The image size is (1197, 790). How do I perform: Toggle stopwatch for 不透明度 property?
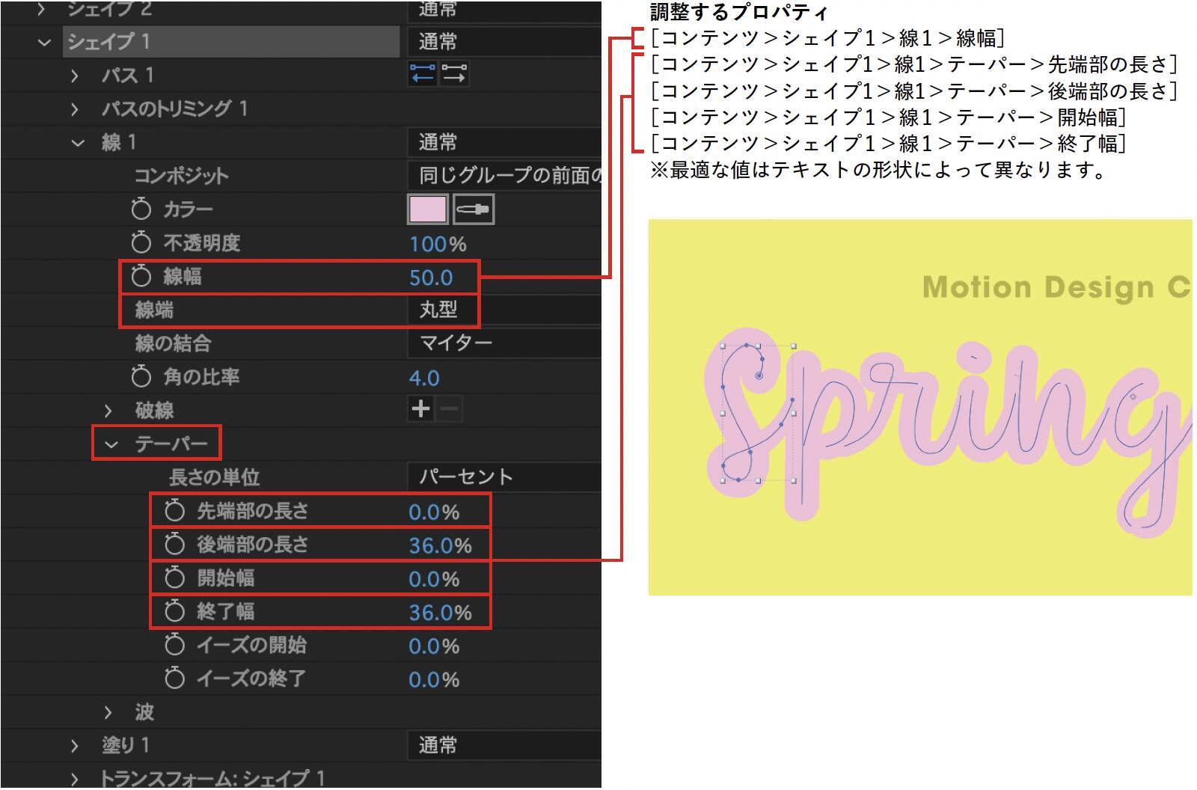point(141,242)
